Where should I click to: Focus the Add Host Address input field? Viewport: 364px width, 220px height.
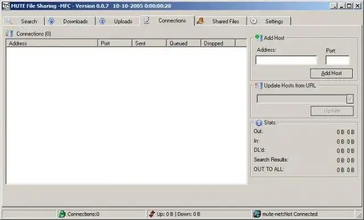286,60
